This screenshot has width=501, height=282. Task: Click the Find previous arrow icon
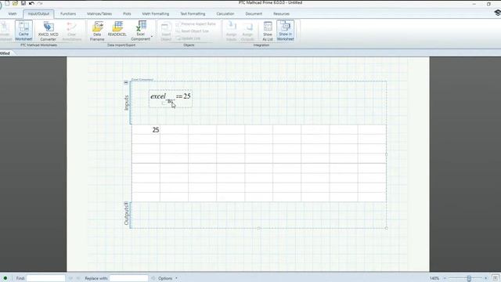70,278
